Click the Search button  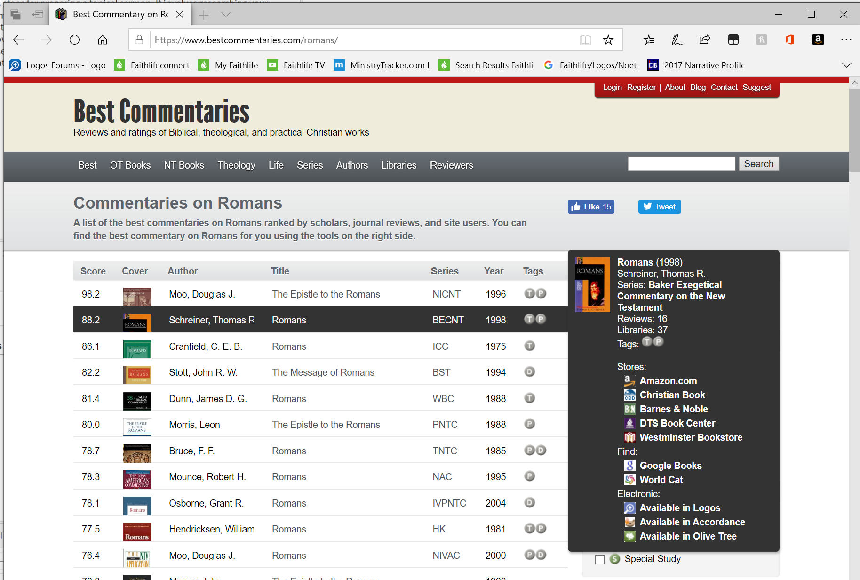[x=758, y=164]
